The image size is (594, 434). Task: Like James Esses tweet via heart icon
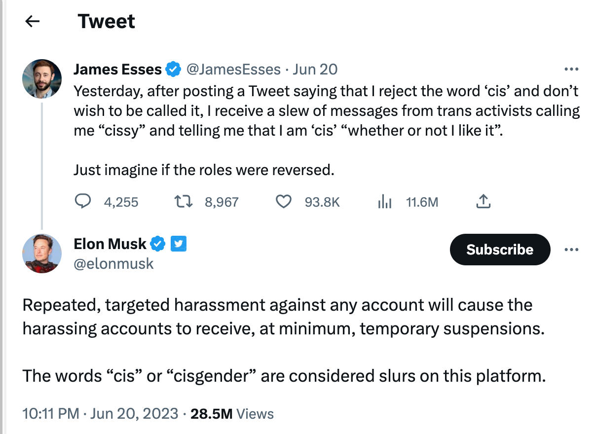tap(283, 202)
